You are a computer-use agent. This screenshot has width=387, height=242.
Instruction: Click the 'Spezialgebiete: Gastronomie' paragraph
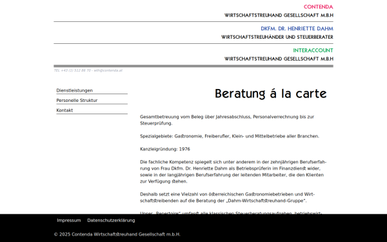click(x=230, y=136)
